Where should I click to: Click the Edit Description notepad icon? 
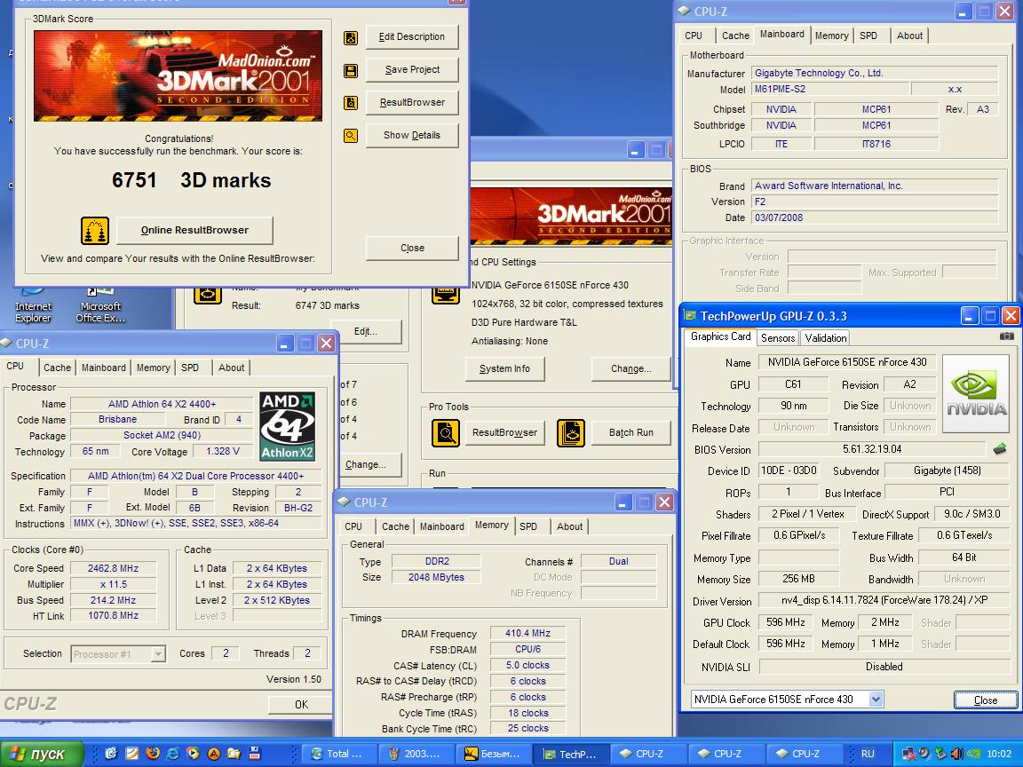(351, 38)
